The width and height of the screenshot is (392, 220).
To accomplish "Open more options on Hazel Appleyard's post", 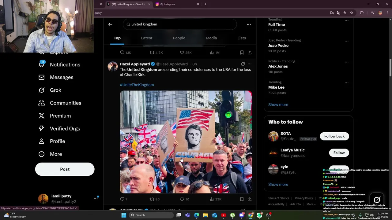I will 250,64.
